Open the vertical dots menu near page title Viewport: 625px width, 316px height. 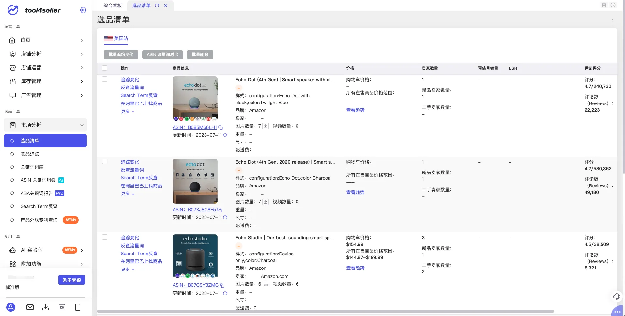613,20
